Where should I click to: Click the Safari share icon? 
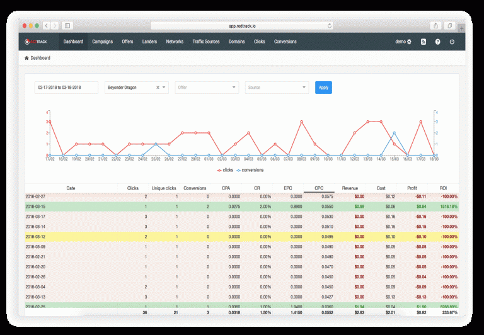[x=435, y=26]
